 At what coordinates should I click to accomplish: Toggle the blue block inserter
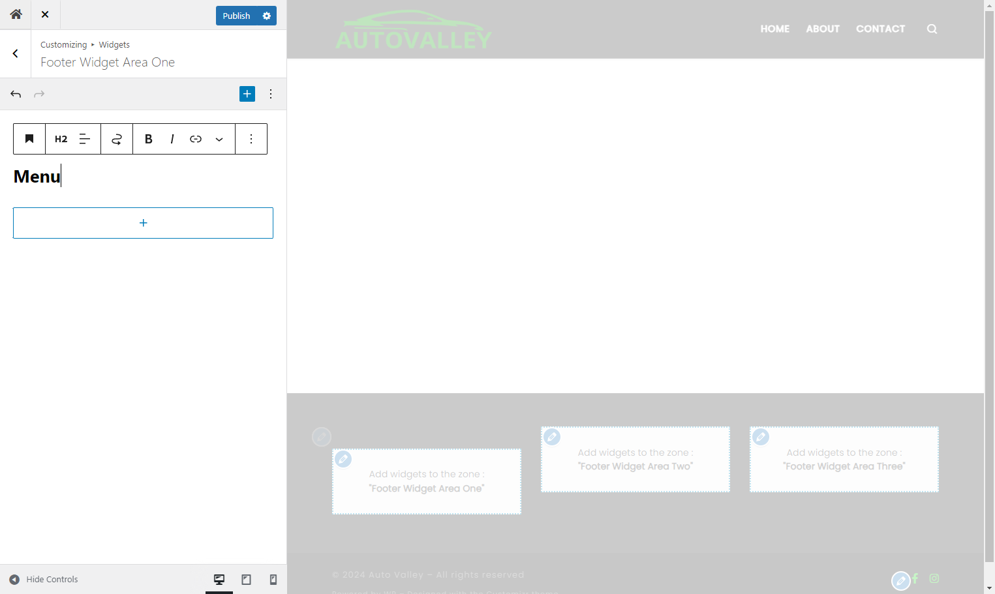247,94
